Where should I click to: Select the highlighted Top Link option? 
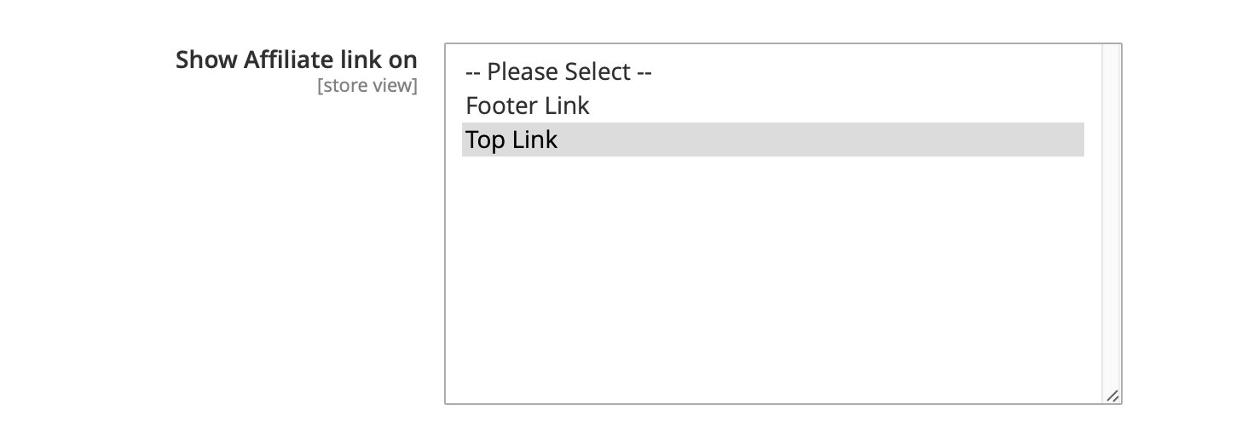(x=772, y=139)
